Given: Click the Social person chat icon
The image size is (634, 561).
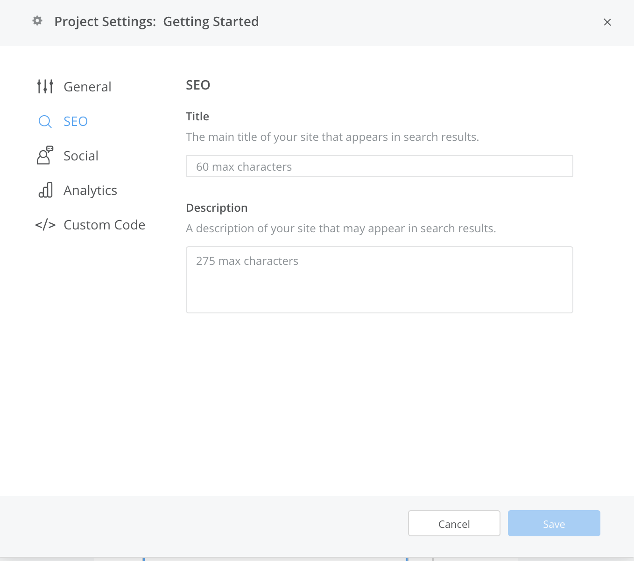Looking at the screenshot, I should (x=45, y=156).
